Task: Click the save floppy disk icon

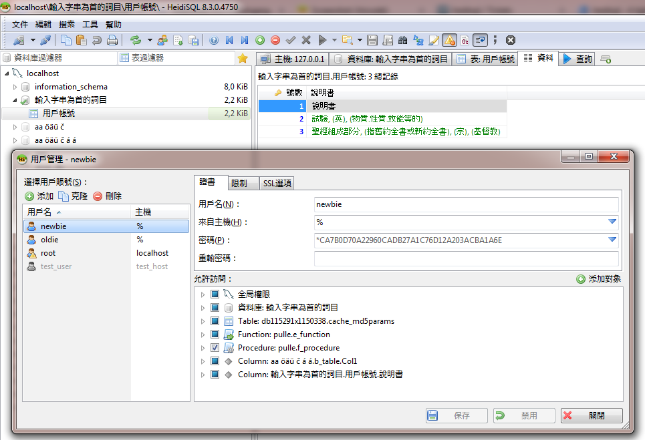Action: (x=372, y=40)
